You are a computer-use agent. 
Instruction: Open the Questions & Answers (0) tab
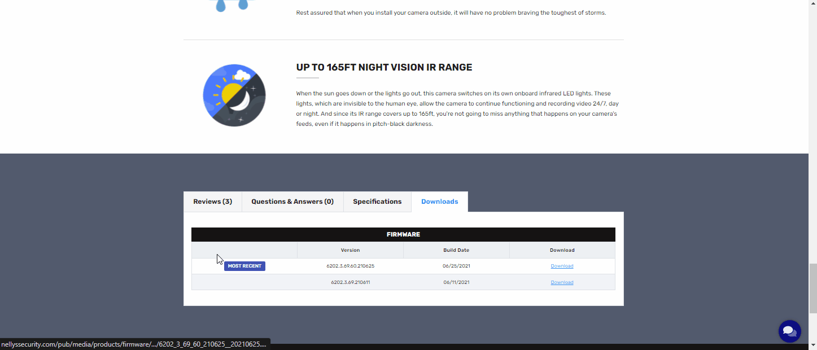click(x=292, y=202)
